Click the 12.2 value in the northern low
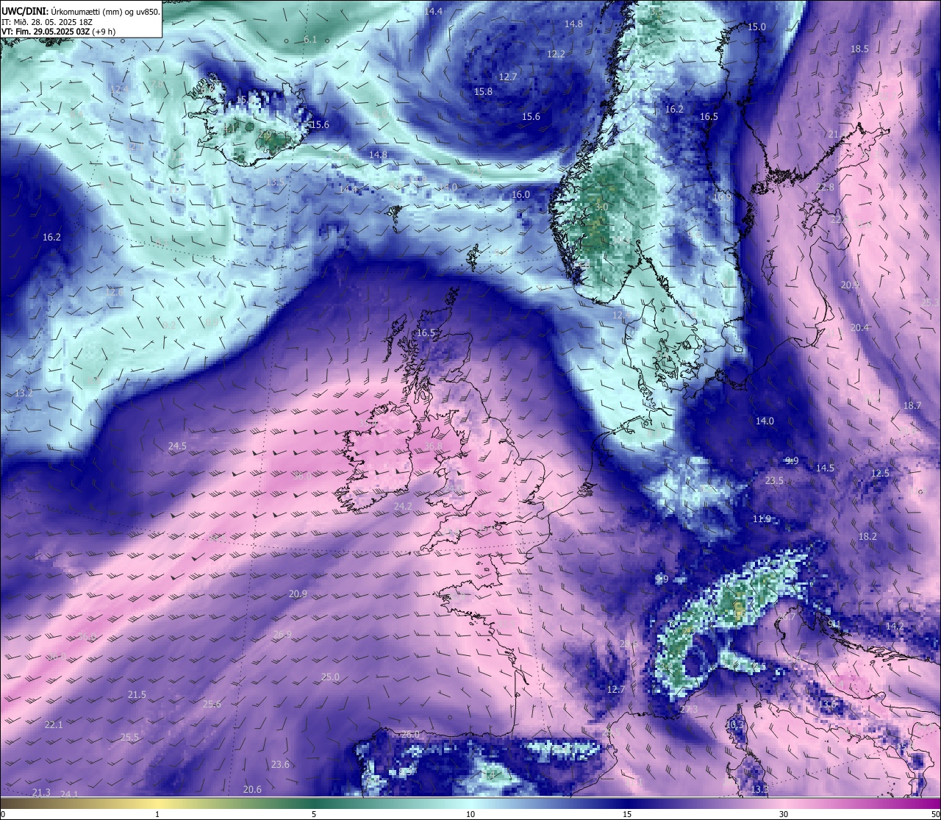Image resolution: width=941 pixels, height=820 pixels. [556, 54]
